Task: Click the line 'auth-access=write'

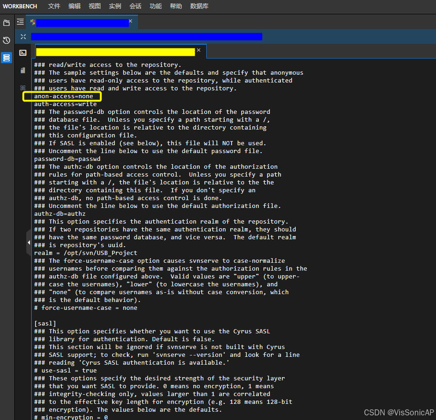Action: [x=66, y=104]
